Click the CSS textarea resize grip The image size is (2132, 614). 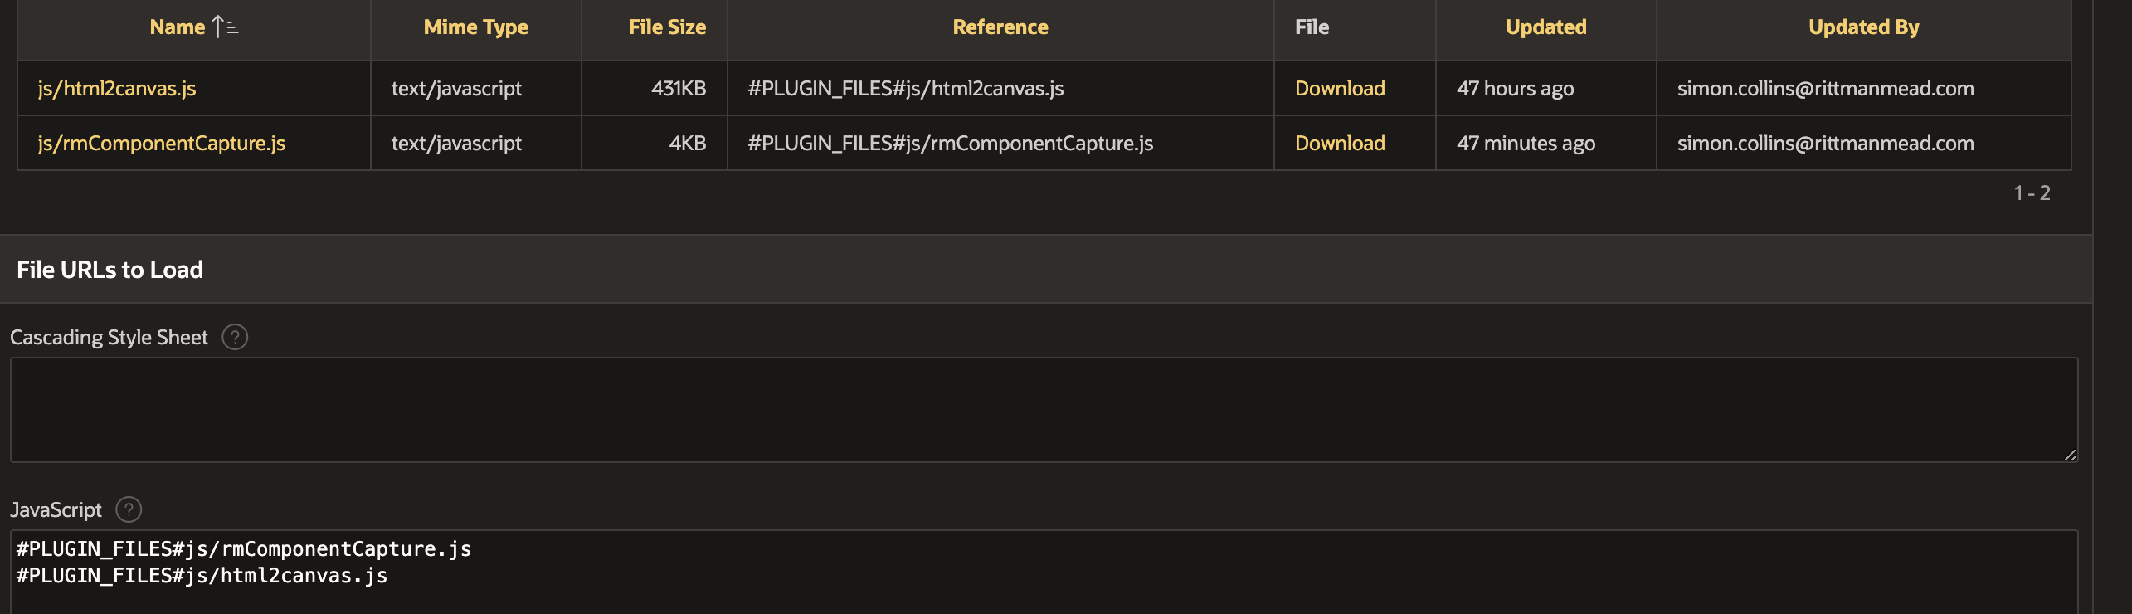2069,455
